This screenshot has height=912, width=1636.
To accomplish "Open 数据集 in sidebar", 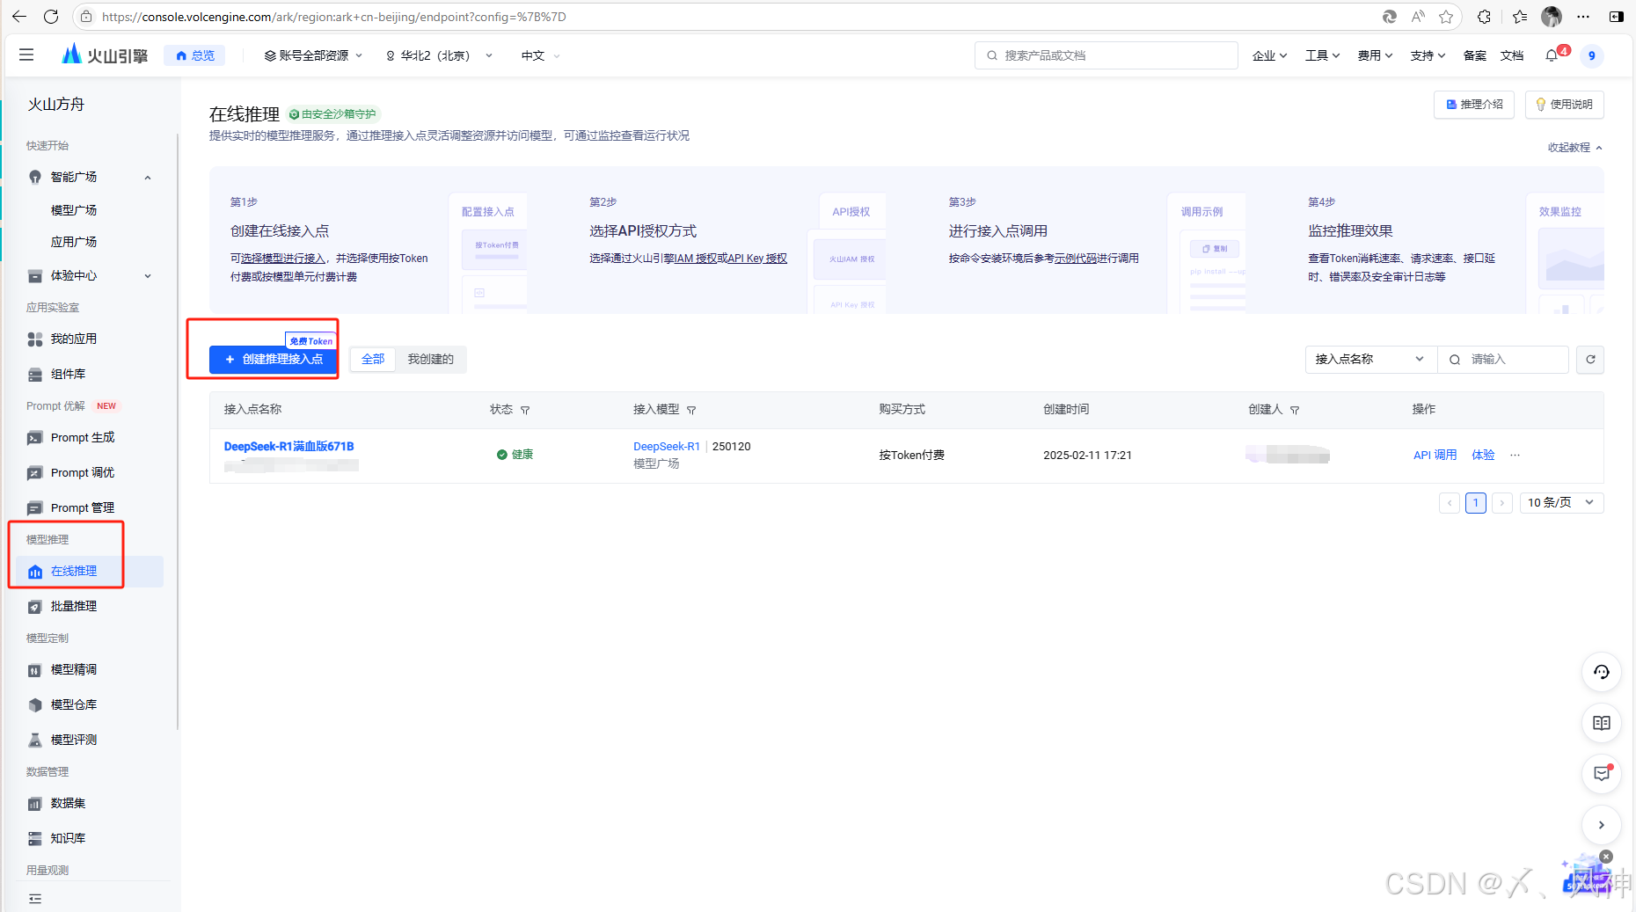I will 69,803.
